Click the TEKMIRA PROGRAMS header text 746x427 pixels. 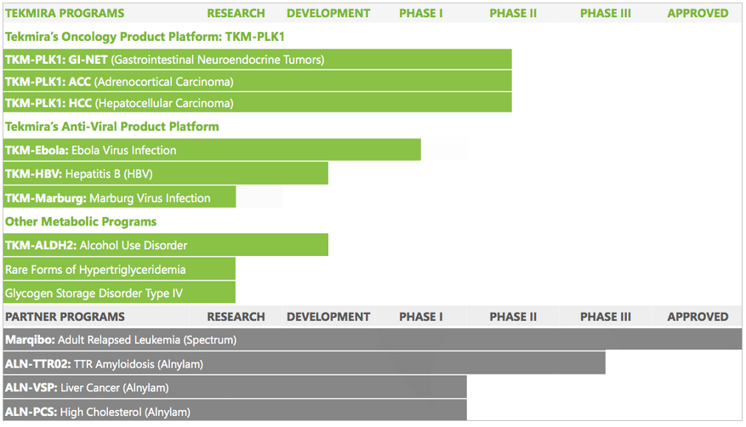[x=65, y=14]
